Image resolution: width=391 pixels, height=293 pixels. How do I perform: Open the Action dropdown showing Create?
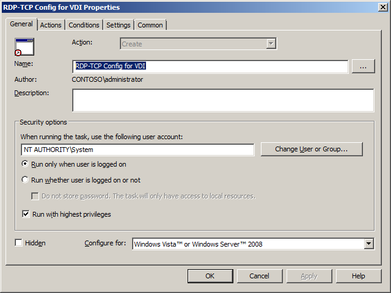271,44
